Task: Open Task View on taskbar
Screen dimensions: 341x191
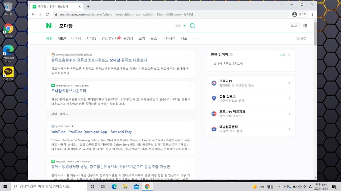Action: tap(103, 186)
